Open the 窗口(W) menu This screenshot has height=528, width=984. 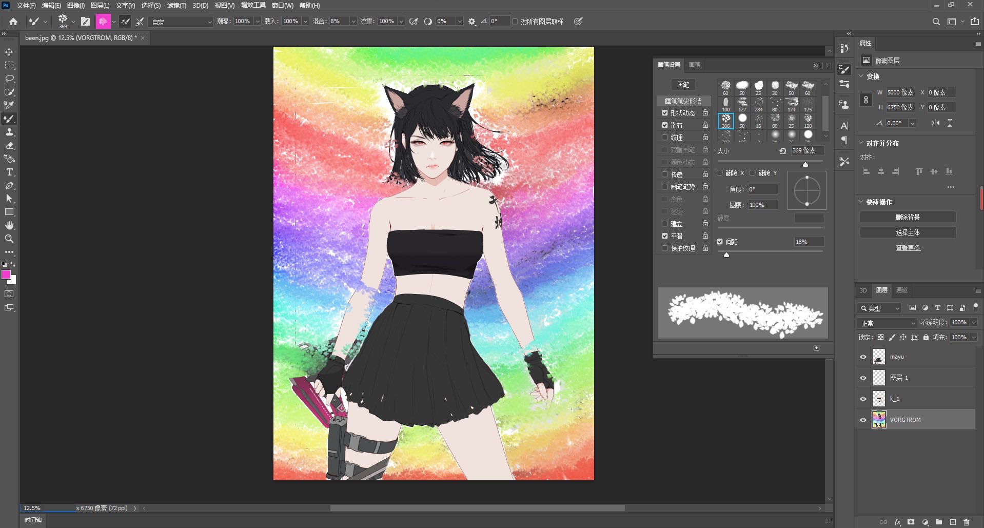click(x=283, y=5)
